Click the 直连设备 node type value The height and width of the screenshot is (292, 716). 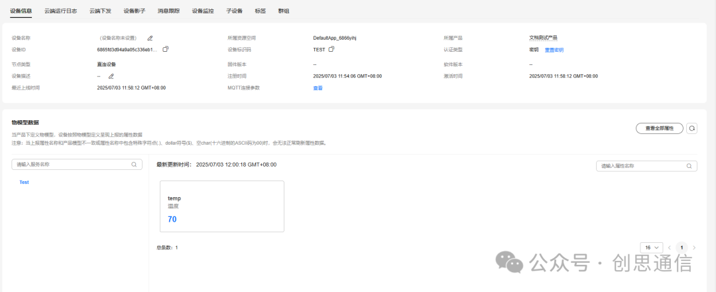106,65
